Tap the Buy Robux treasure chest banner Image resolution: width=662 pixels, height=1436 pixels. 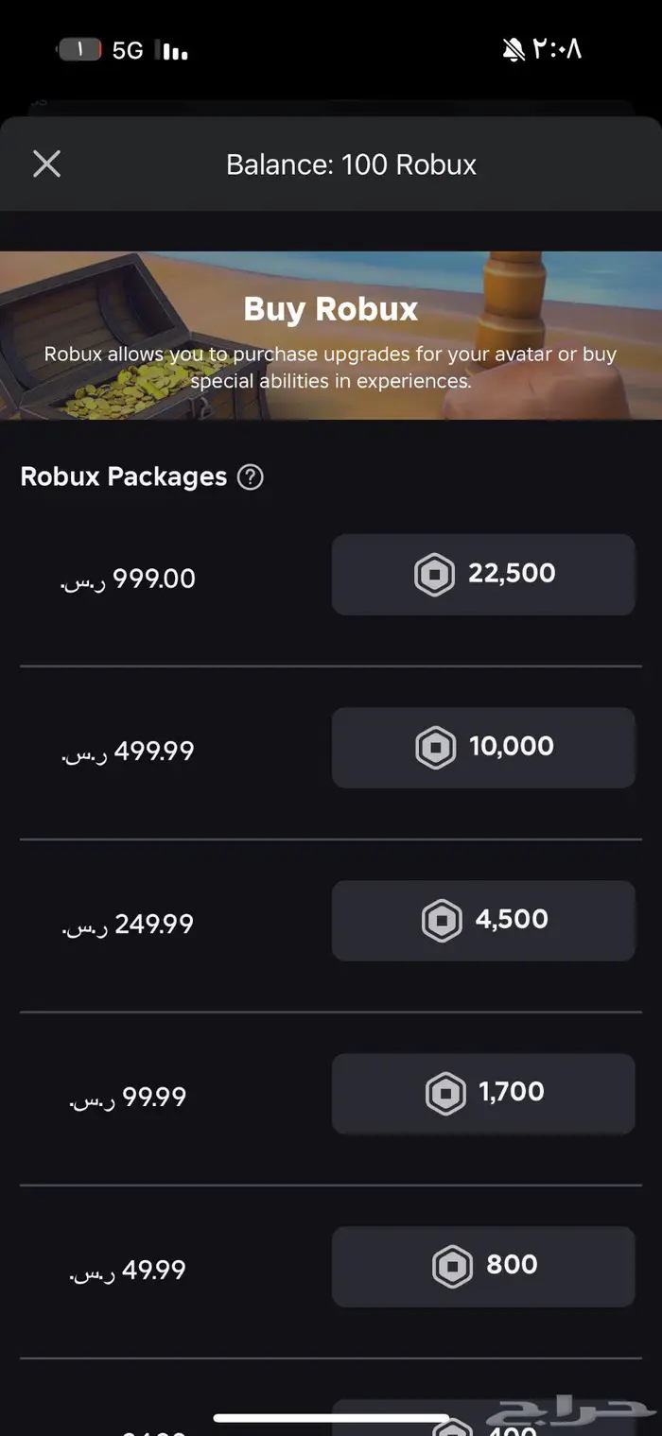click(331, 336)
